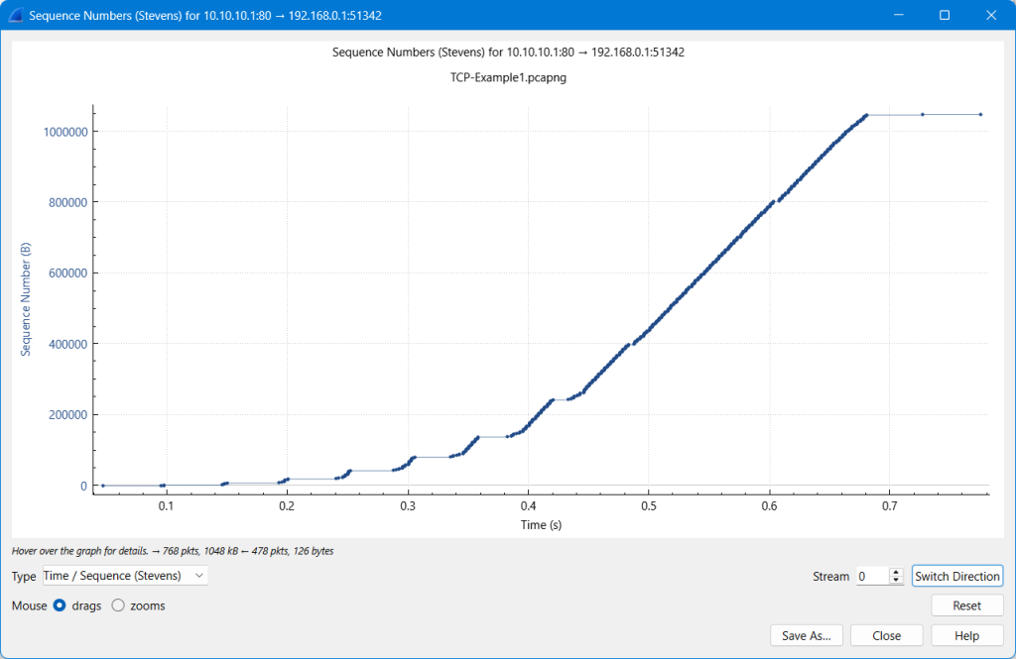Decrement the Stream number with the down arrow
The height and width of the screenshot is (659, 1016).
tap(896, 580)
